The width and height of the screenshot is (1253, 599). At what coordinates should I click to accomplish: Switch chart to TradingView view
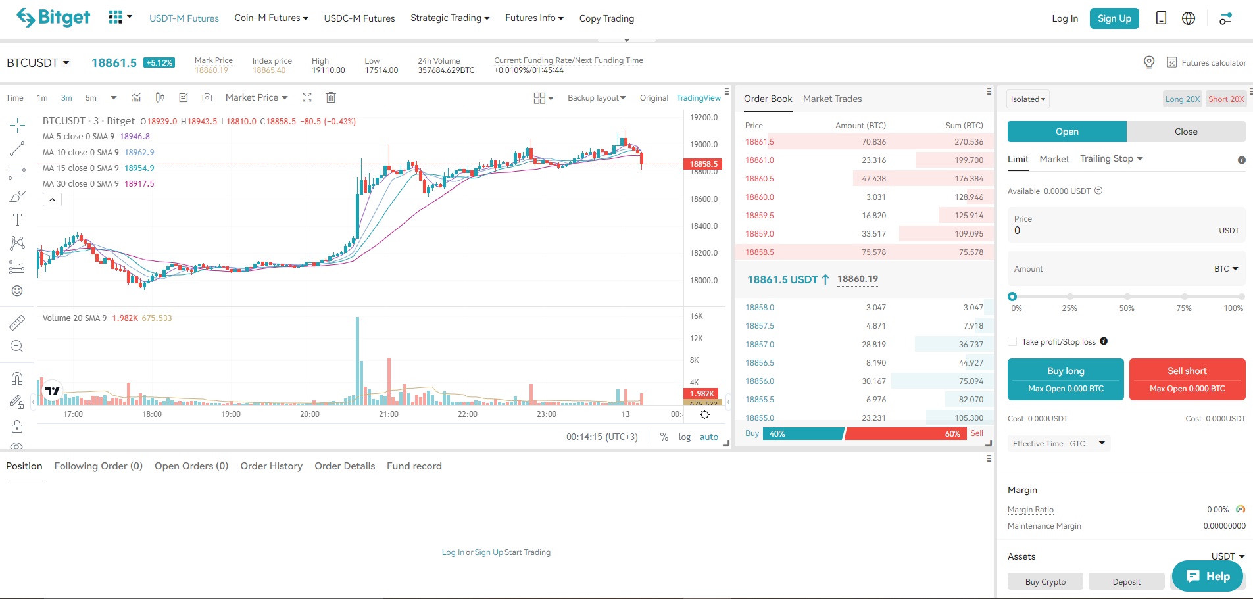click(699, 98)
